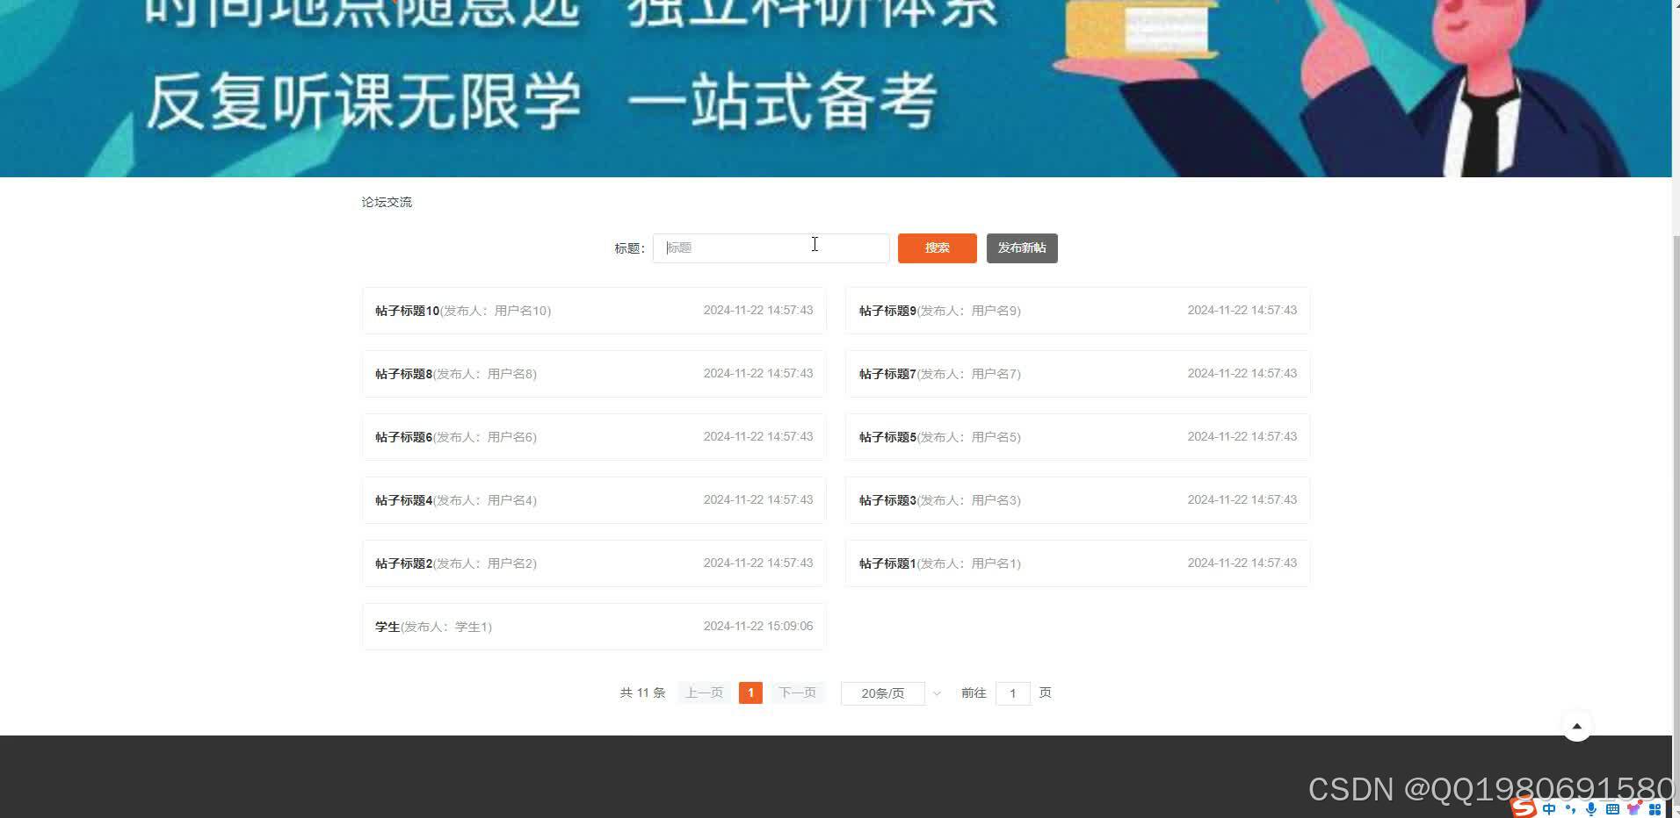This screenshot has height=818, width=1680.
Task: Click the voice input microphone icon
Action: click(1590, 808)
